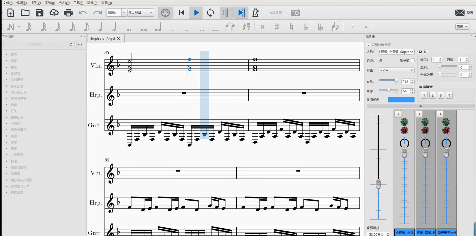
Task: Mute voice 2 in 声部静音
Action: click(x=433, y=95)
